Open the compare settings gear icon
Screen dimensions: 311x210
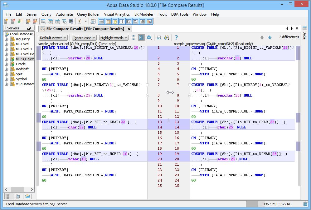[x=149, y=37]
